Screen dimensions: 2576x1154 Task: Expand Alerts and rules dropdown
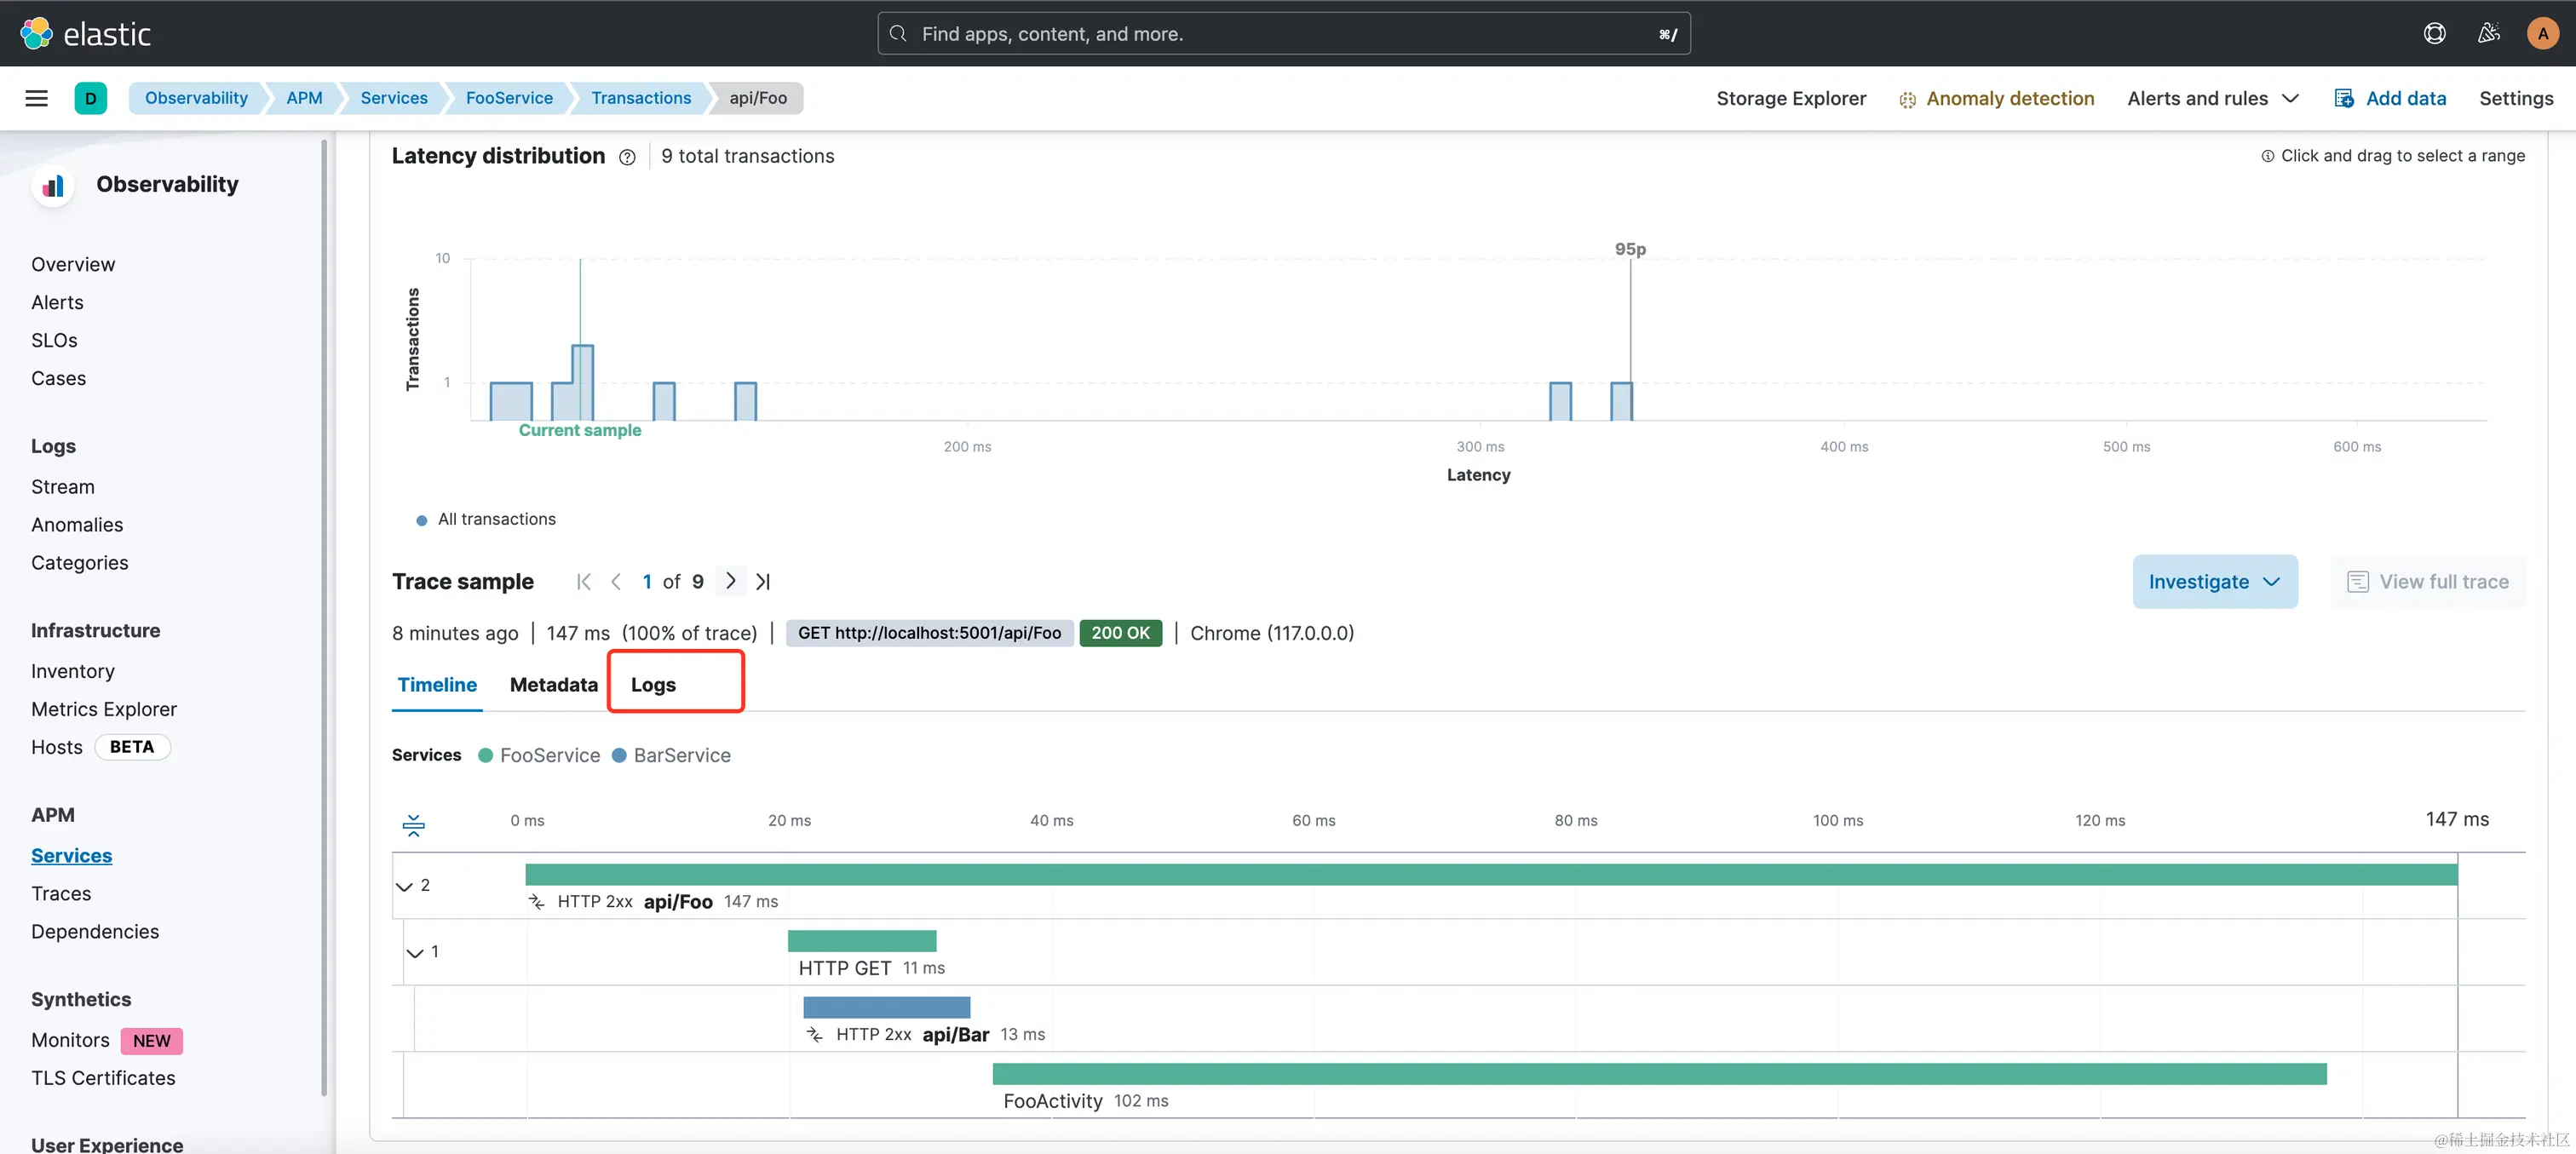click(x=2212, y=98)
